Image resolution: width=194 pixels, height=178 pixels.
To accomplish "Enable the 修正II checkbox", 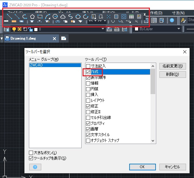I will coord(88,112).
